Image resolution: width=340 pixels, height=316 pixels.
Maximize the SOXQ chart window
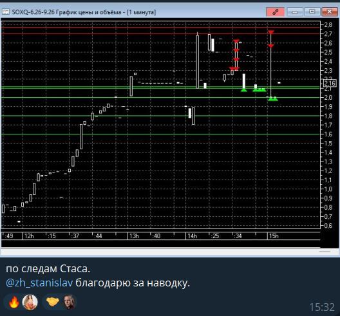[x=312, y=12]
